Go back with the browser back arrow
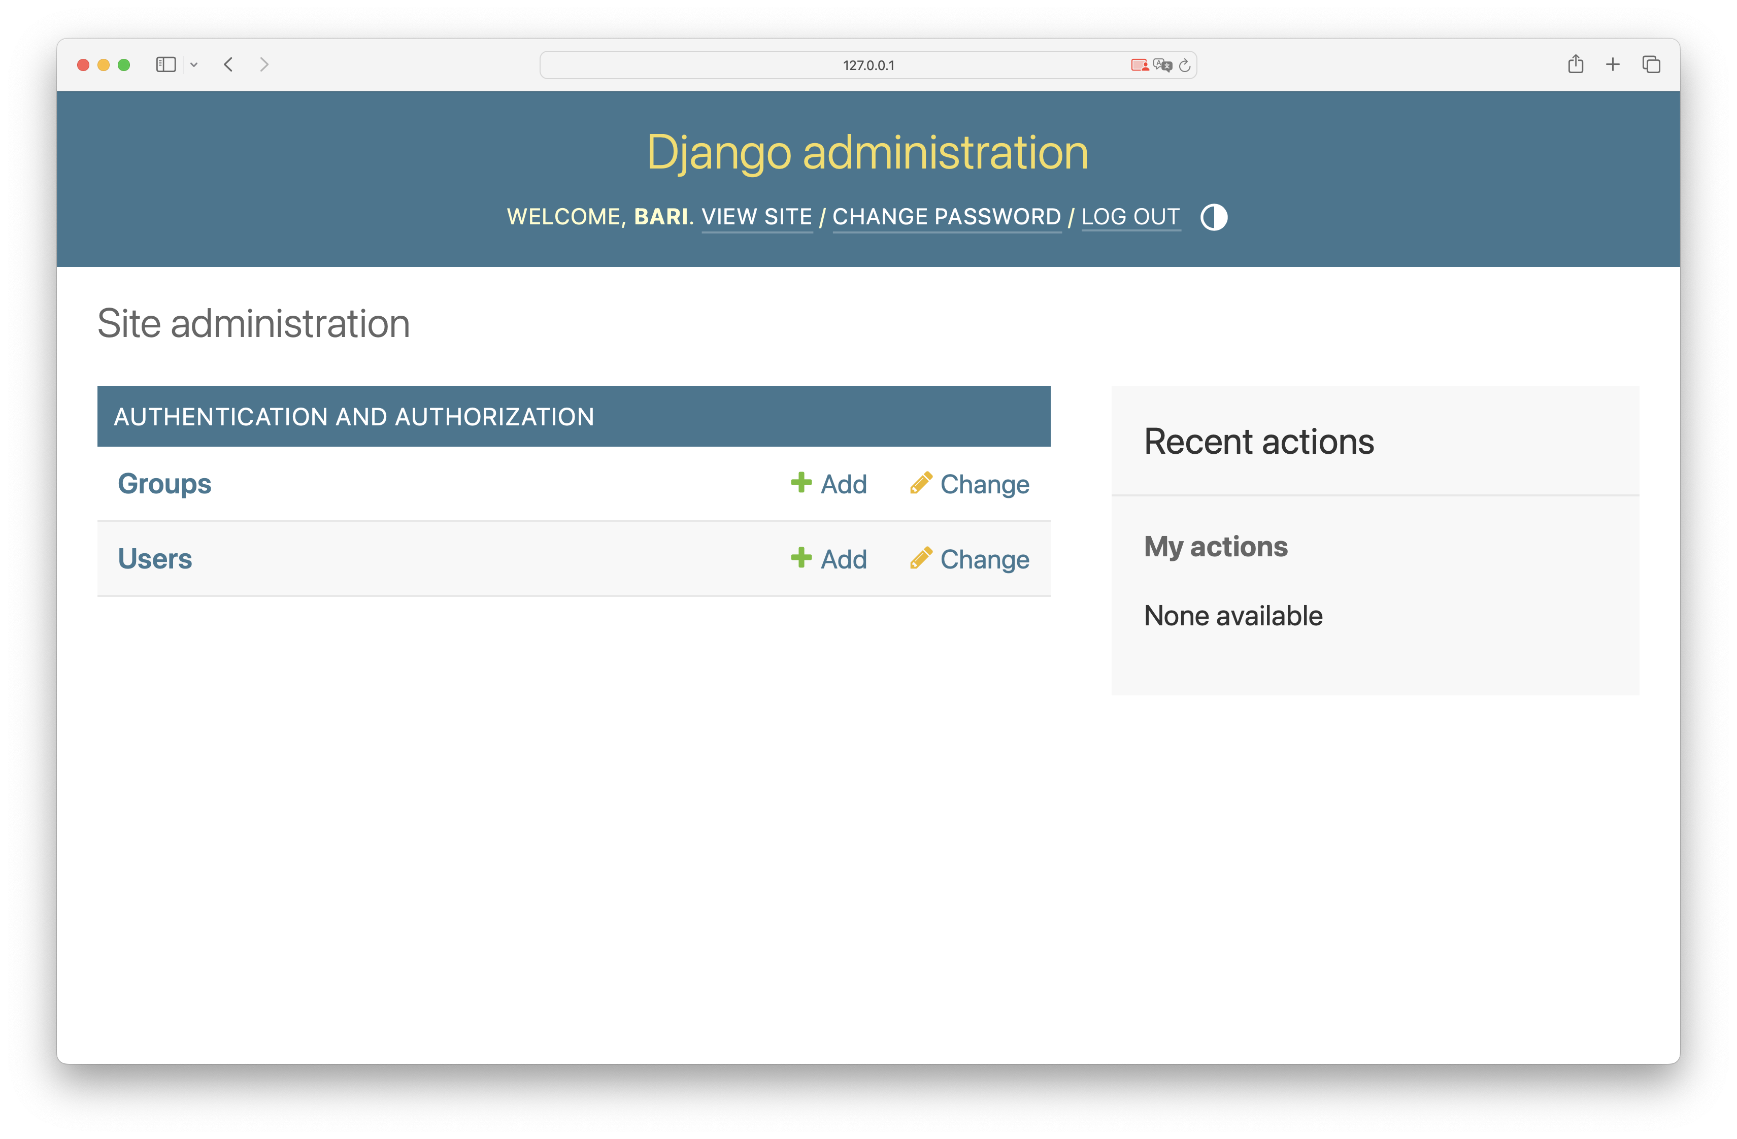Viewport: 1737px width, 1139px height. [228, 64]
